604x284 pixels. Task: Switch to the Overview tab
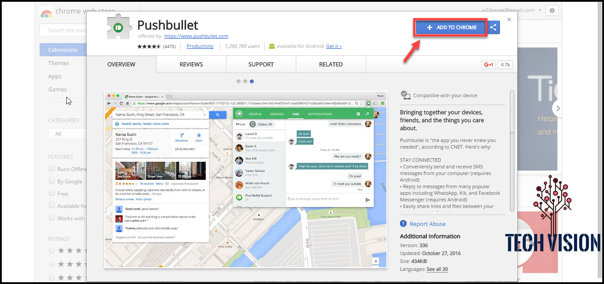click(x=121, y=64)
